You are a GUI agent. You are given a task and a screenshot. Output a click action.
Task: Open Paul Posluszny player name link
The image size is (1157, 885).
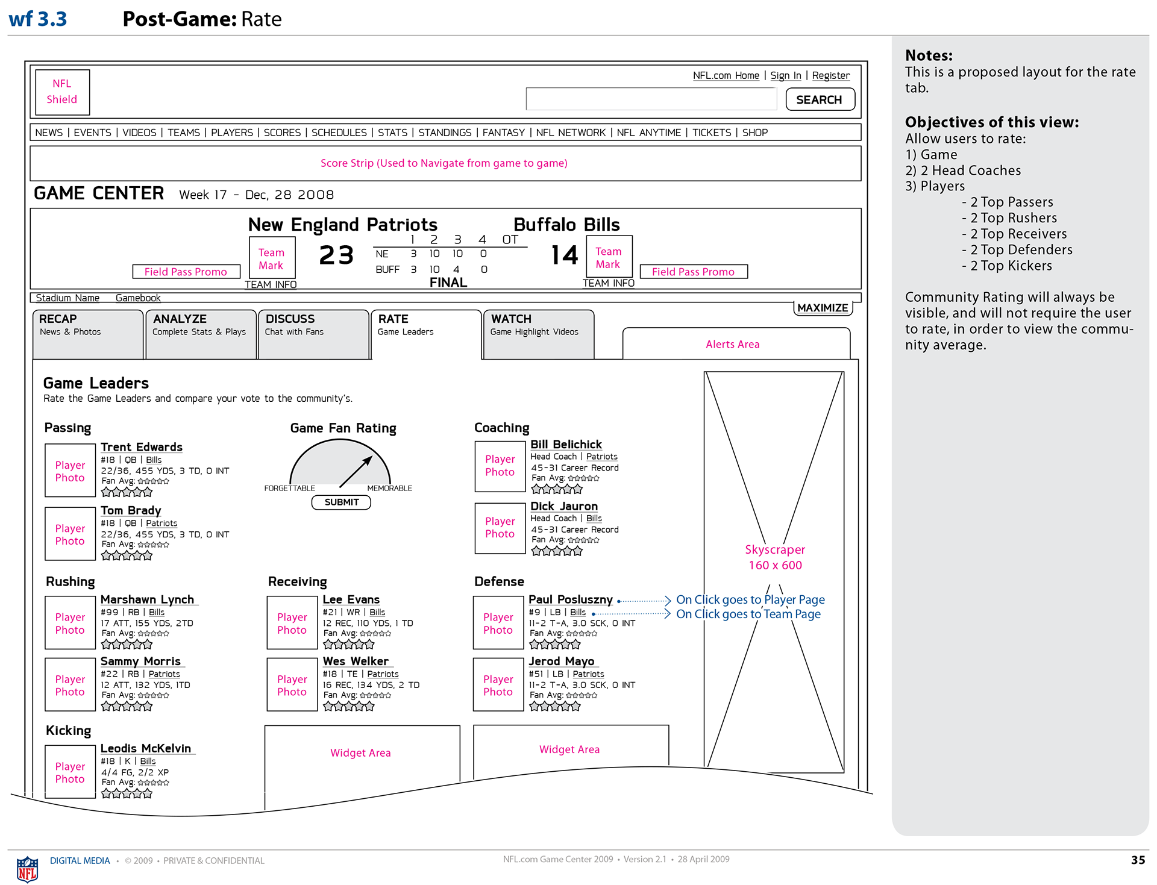(571, 599)
